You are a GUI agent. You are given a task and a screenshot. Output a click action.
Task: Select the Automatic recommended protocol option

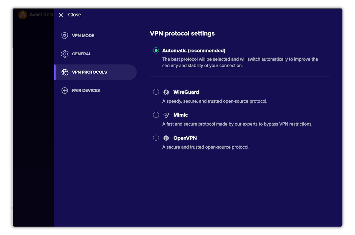[156, 50]
